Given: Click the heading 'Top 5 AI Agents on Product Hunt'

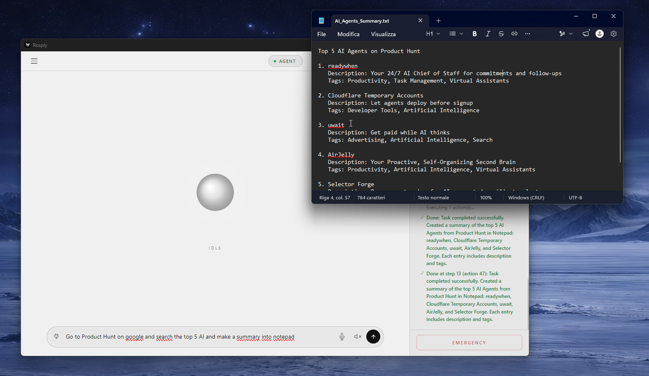Looking at the screenshot, I should (369, 51).
